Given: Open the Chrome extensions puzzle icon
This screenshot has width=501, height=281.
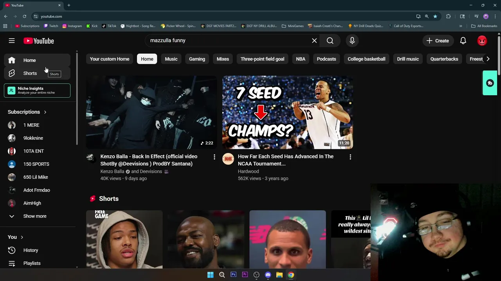Looking at the screenshot, I should coord(448,16).
